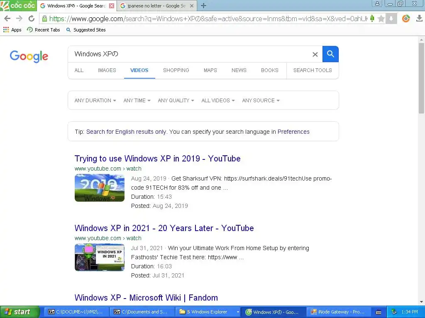
Task: Open the user profile icon in title bar
Action: 377,3
